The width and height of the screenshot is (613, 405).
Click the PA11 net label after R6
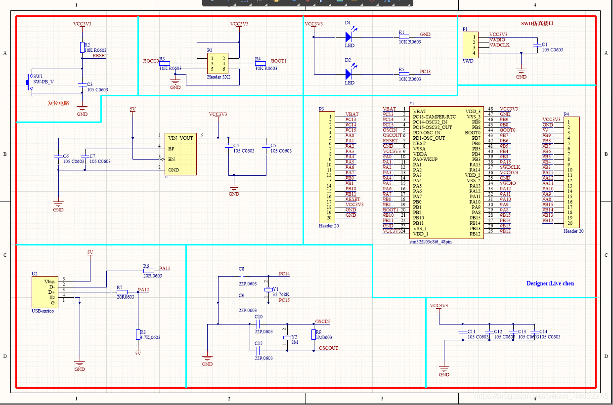pyautogui.click(x=164, y=268)
